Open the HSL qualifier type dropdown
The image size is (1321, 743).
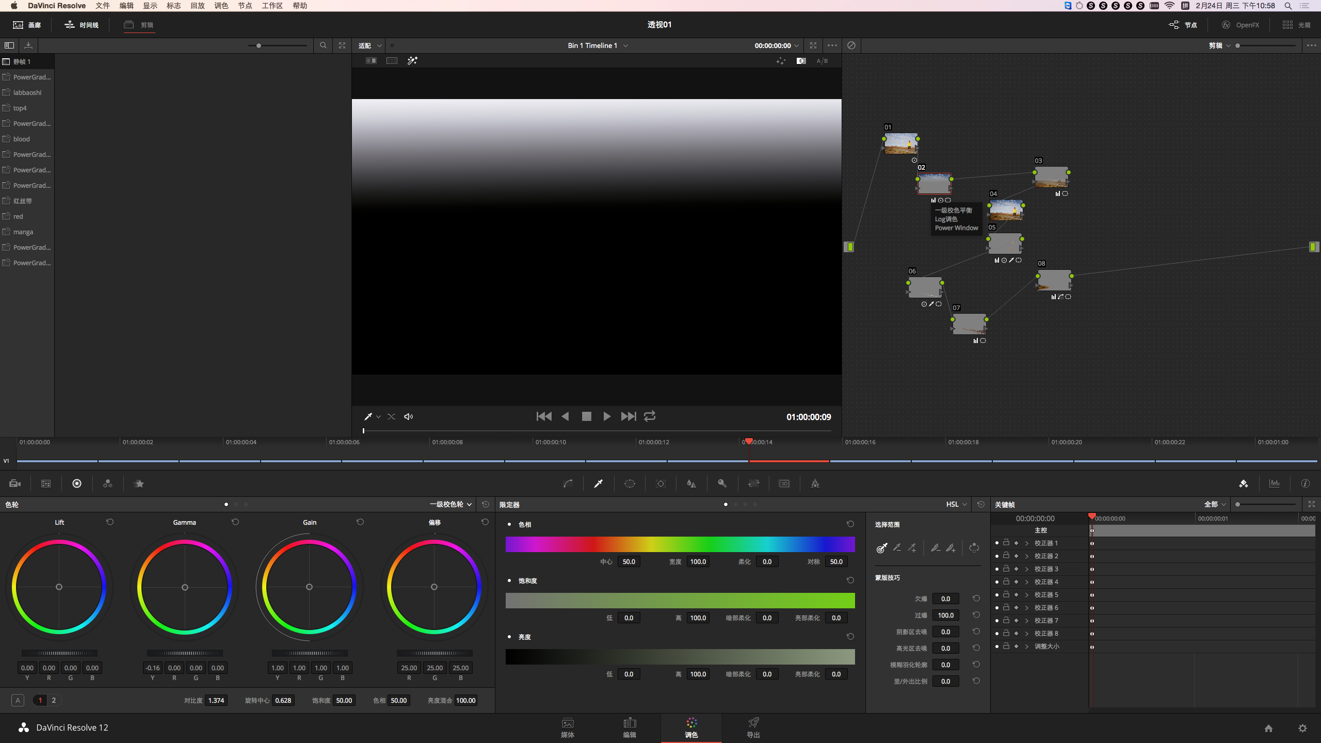point(956,505)
